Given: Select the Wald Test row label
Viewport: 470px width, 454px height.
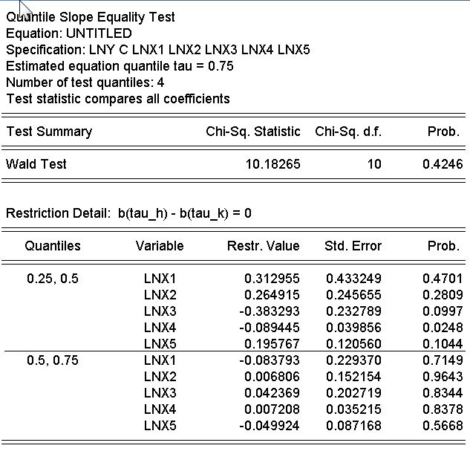Looking at the screenshot, I should point(36,164).
